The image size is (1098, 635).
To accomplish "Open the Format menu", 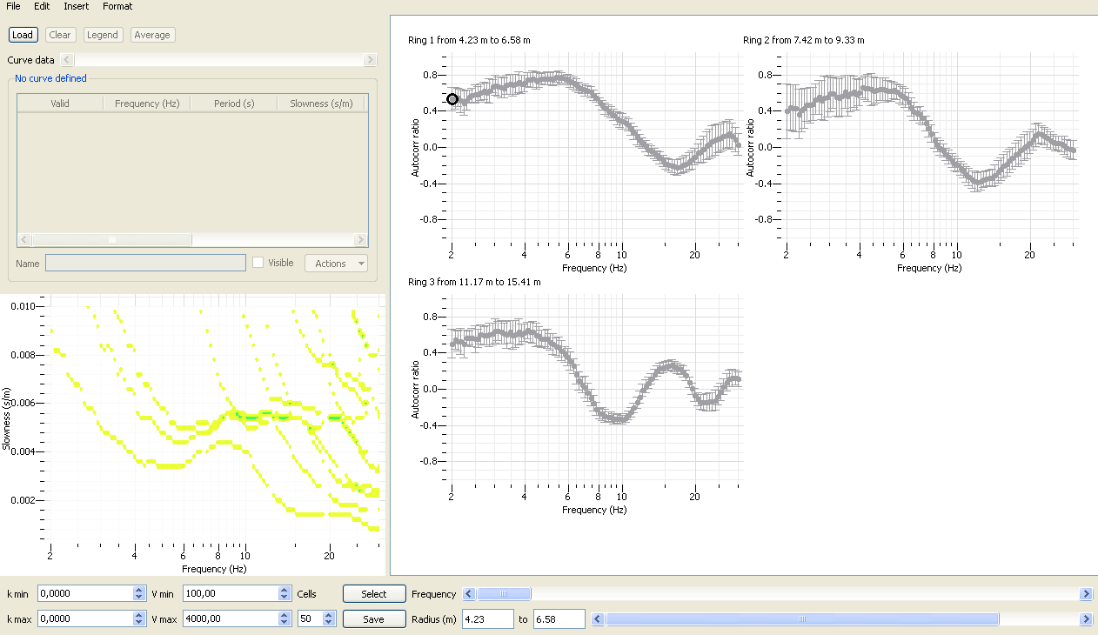I will click(x=117, y=6).
